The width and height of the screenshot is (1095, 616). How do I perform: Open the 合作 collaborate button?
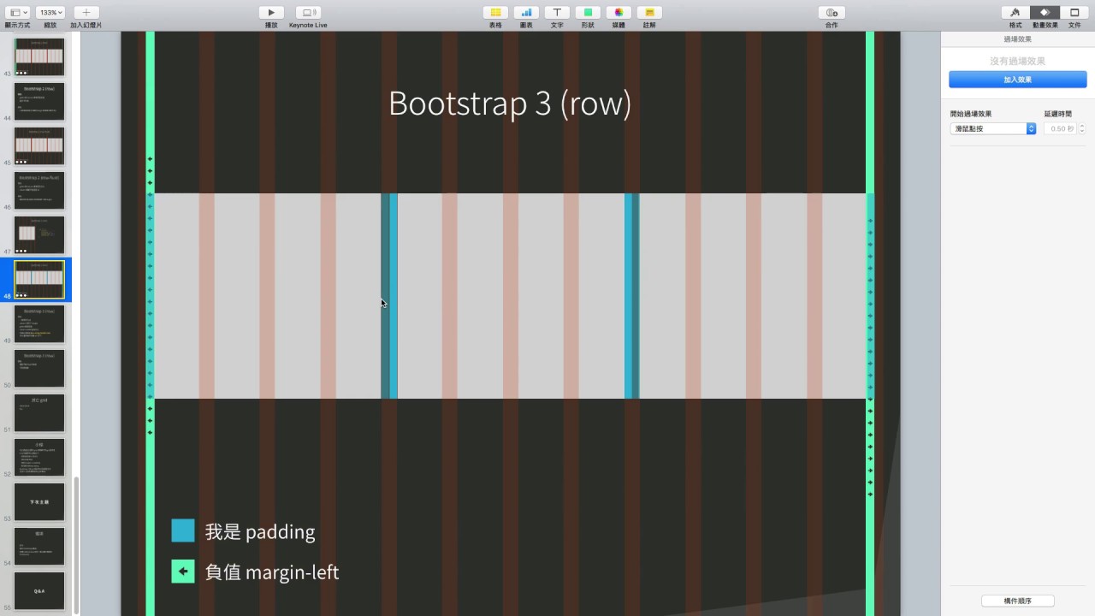[x=832, y=13]
